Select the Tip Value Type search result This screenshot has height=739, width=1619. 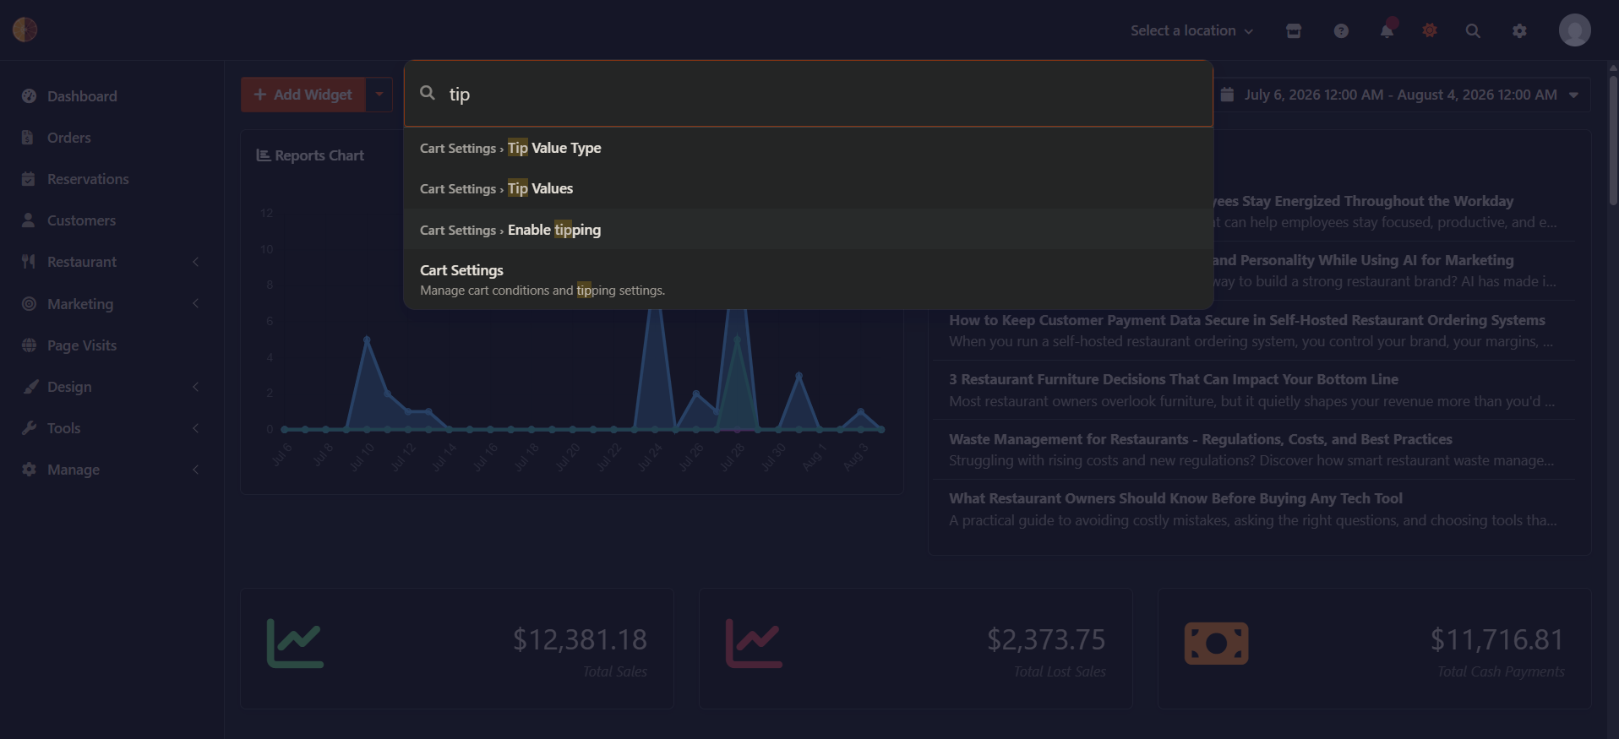[809, 148]
